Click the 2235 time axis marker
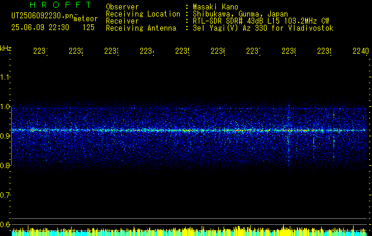Viewport: 372px width, 236px height. (182, 51)
